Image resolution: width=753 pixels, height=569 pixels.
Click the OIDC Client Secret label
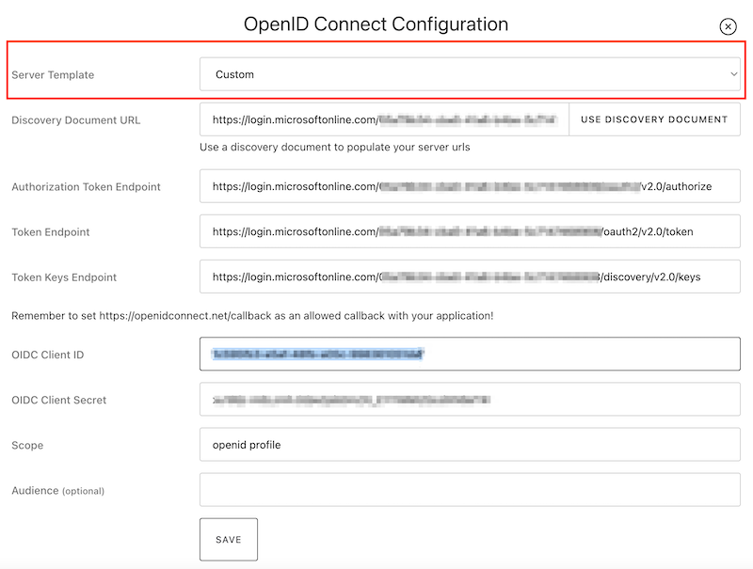click(x=58, y=400)
